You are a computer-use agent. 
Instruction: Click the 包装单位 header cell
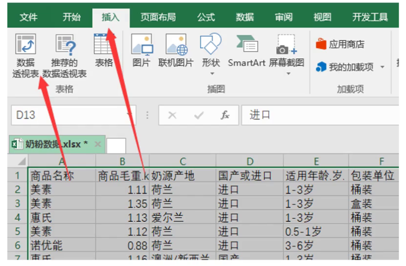click(374, 175)
